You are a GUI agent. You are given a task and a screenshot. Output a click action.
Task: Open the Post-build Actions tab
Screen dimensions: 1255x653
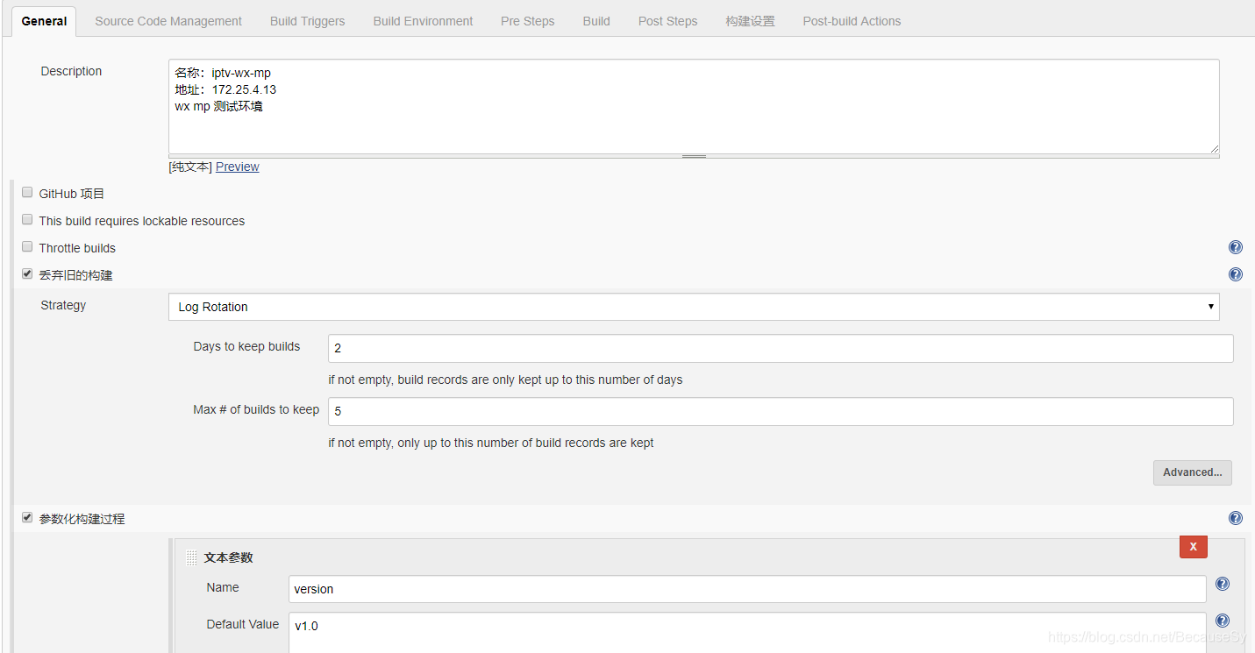tap(852, 21)
